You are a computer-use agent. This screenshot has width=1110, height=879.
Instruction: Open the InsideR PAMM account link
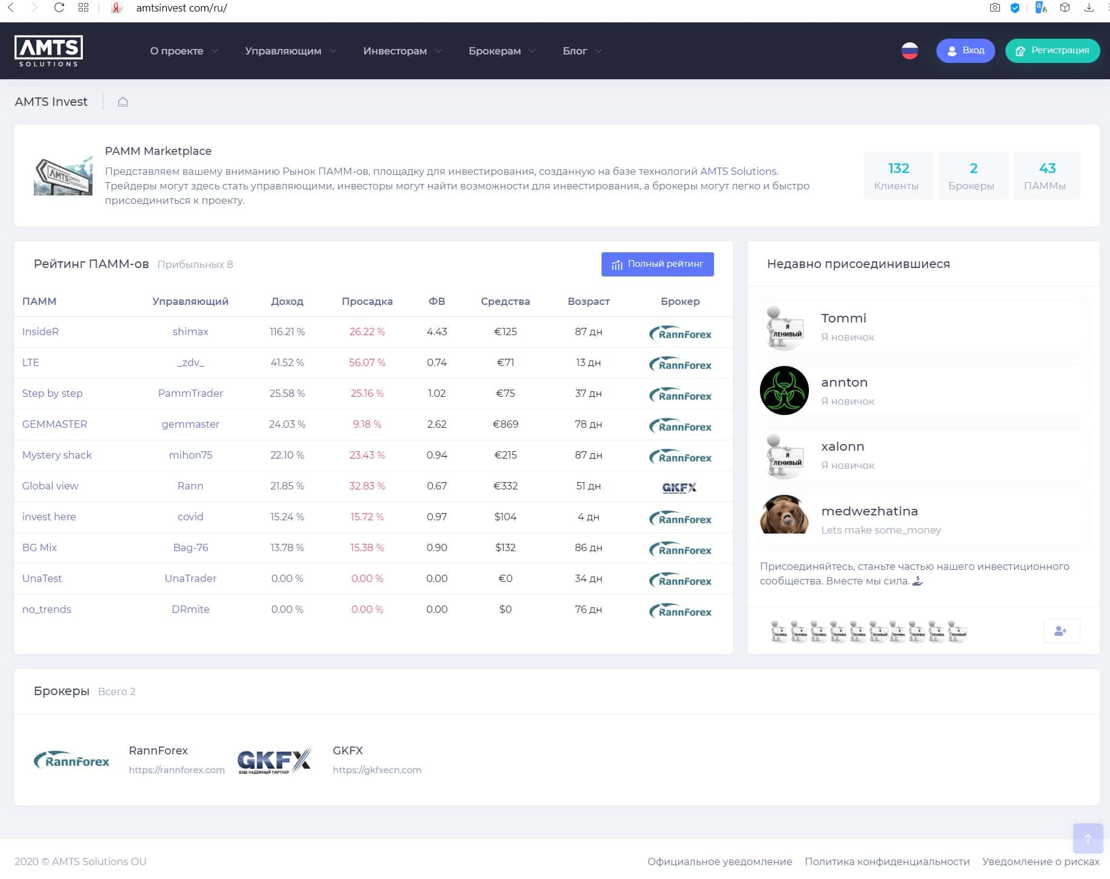click(41, 332)
